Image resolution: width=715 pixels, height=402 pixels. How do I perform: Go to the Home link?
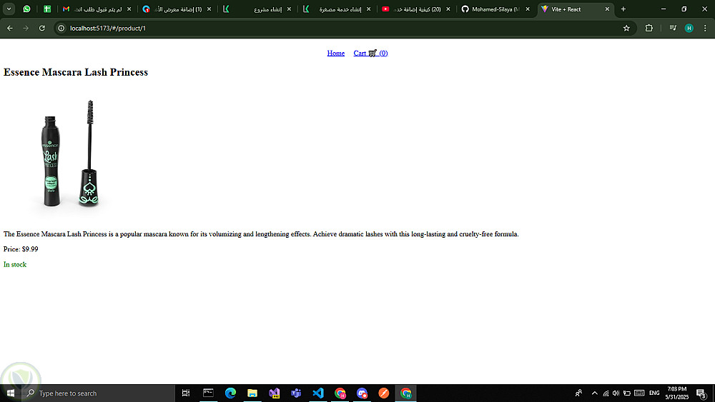click(335, 54)
